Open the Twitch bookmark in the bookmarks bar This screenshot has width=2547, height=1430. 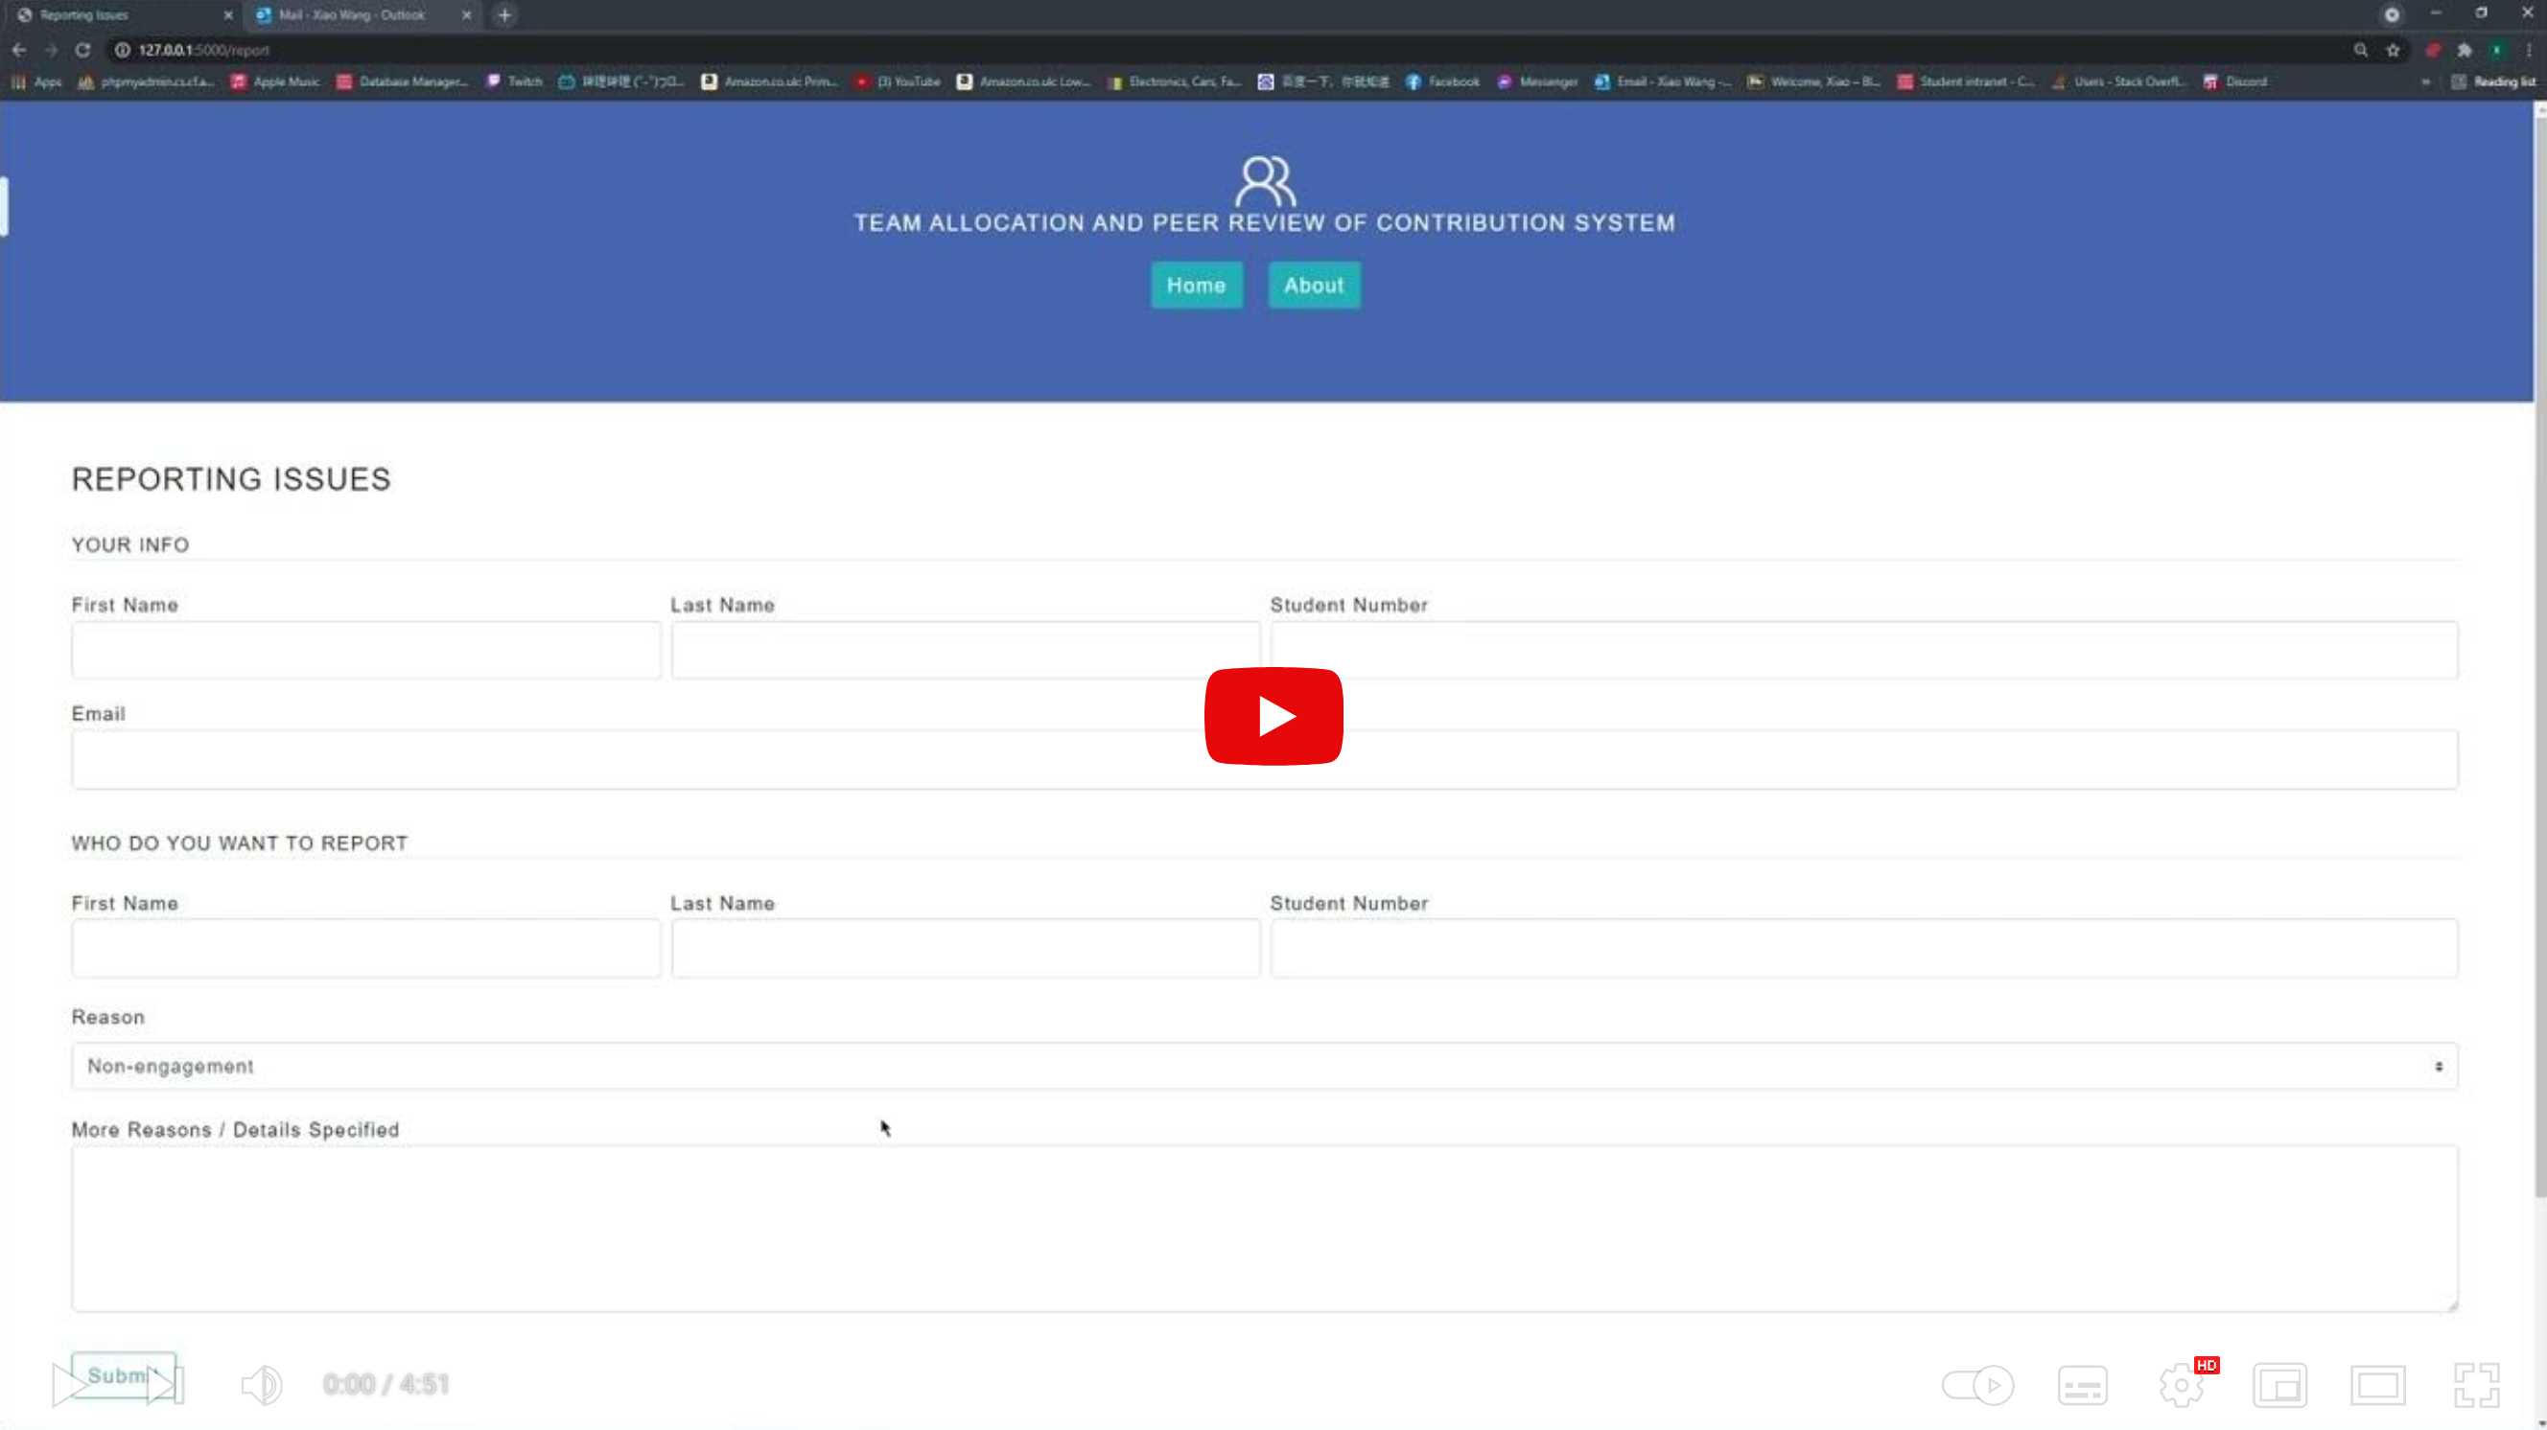(x=513, y=82)
